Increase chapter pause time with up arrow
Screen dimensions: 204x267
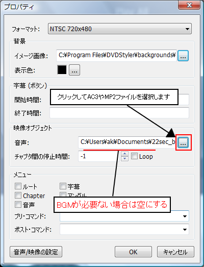[x=125, y=154]
